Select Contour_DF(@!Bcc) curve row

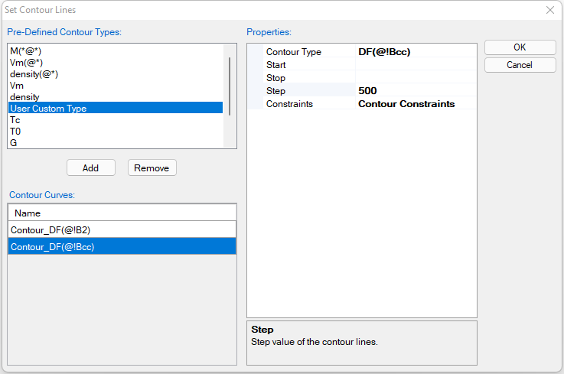53,246
